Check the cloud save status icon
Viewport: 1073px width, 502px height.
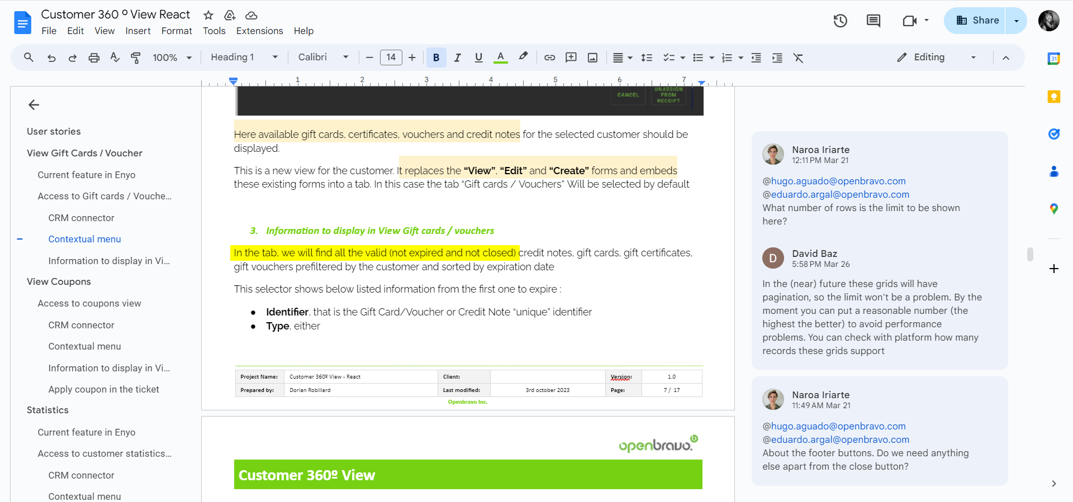[x=251, y=15]
